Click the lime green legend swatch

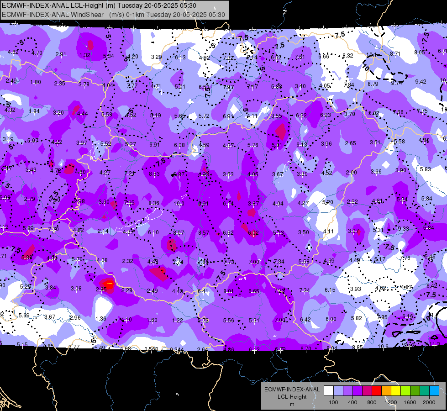[x=405, y=391]
